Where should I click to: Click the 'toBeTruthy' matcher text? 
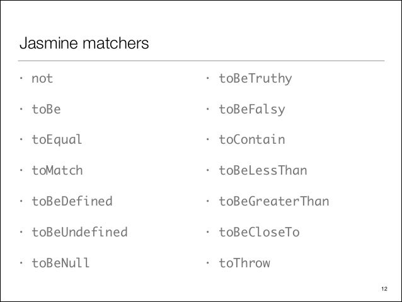pos(255,79)
